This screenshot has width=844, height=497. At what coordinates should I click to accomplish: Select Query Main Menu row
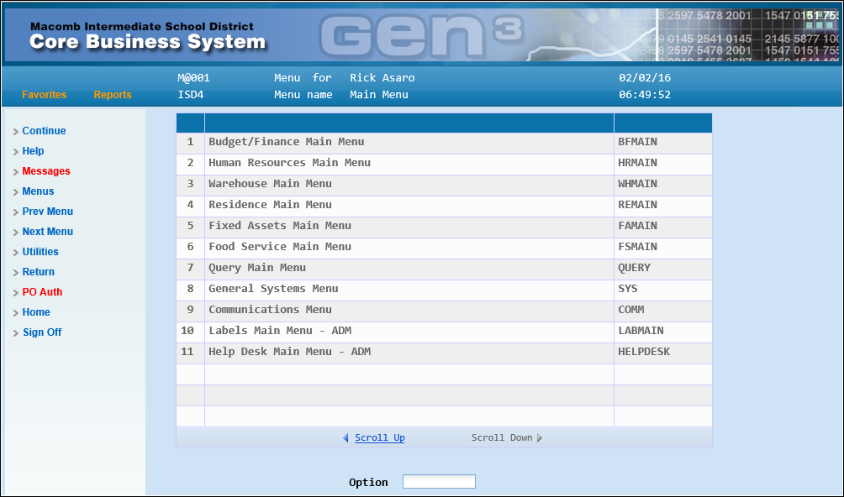(x=444, y=269)
